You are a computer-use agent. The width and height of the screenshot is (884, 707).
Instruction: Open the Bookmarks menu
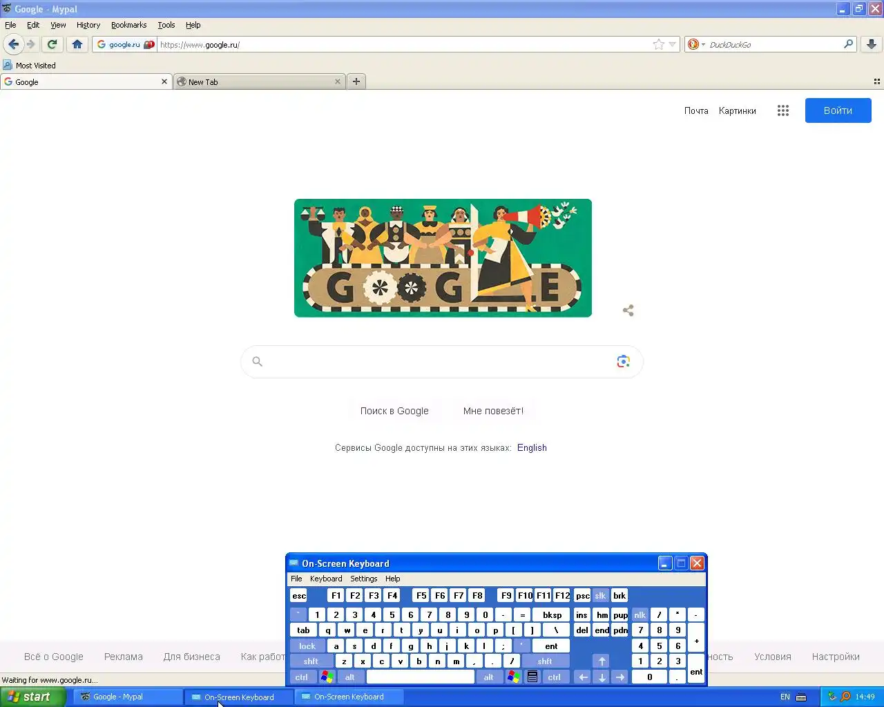pyautogui.click(x=128, y=25)
